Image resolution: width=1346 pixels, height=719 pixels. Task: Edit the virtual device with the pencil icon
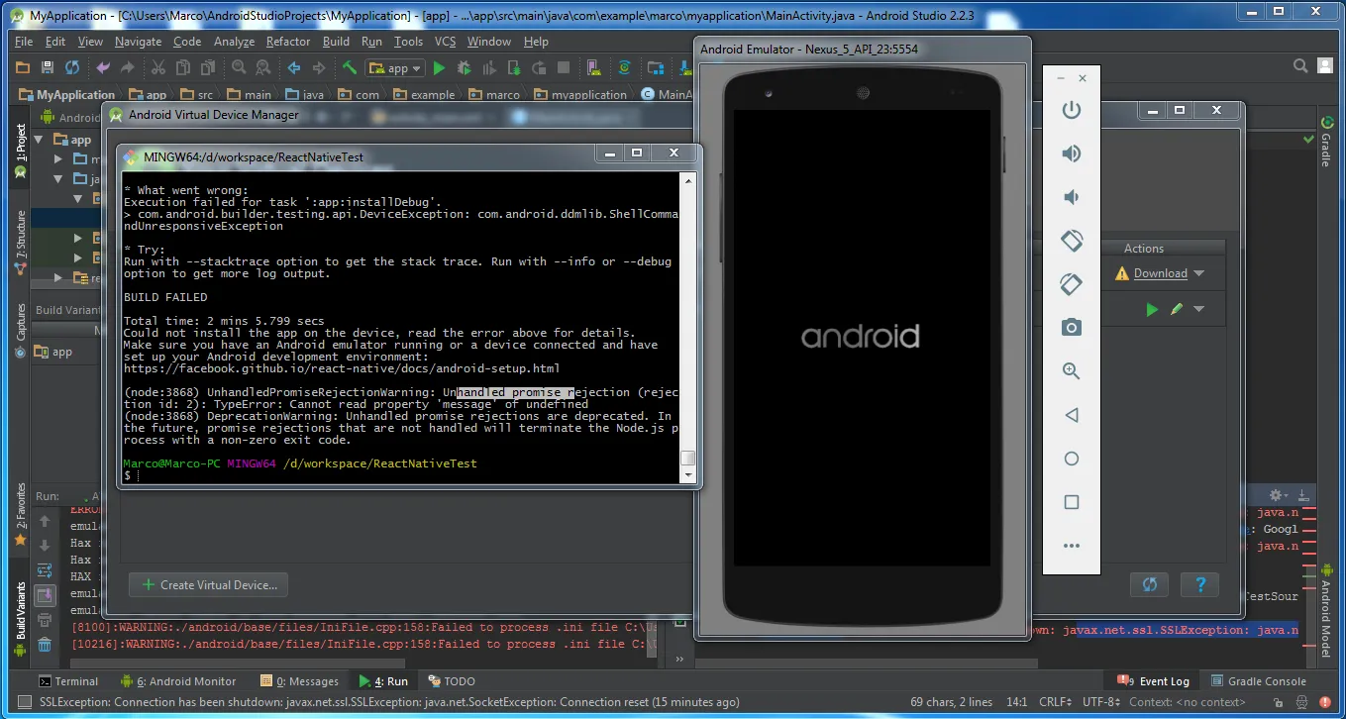click(1176, 310)
